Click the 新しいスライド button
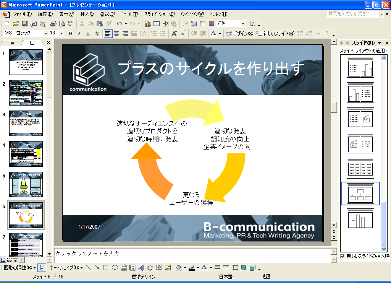The height and width of the screenshot is (283, 391). [275, 34]
